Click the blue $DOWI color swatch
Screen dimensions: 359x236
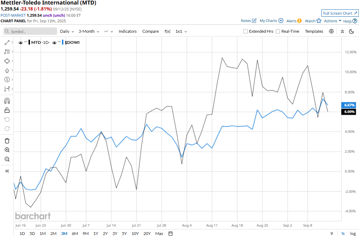click(63, 42)
